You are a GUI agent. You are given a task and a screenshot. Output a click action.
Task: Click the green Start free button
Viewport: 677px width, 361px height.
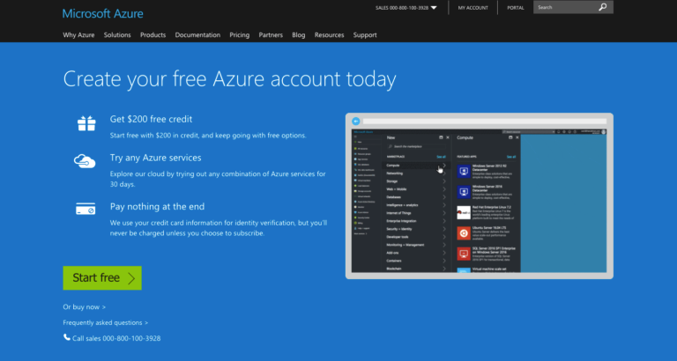102,277
